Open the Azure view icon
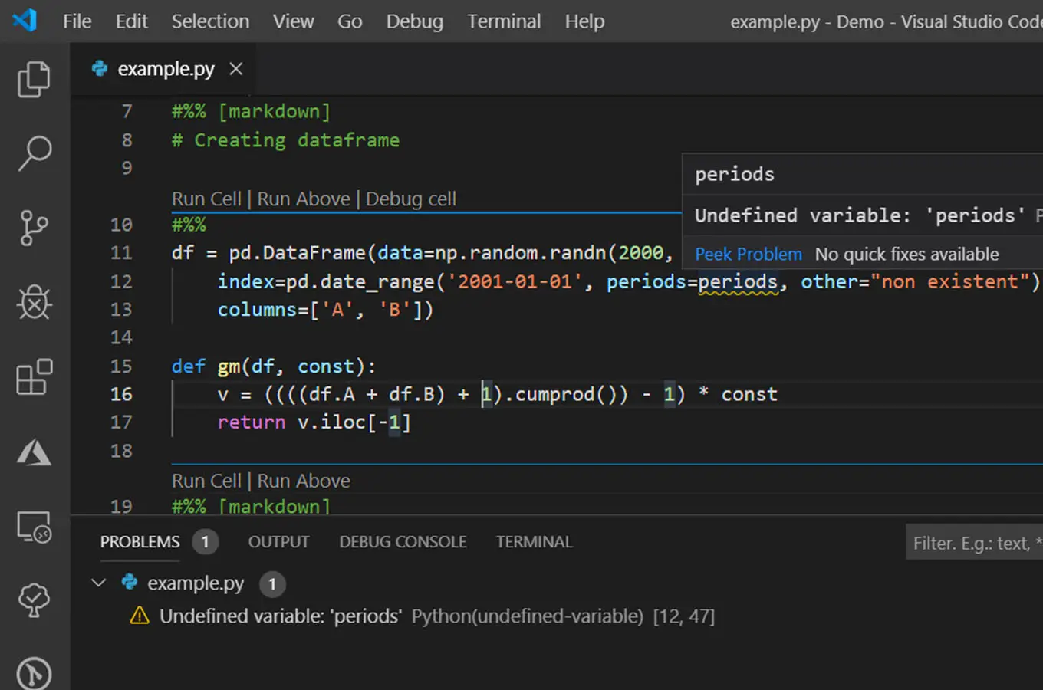 pyautogui.click(x=34, y=453)
